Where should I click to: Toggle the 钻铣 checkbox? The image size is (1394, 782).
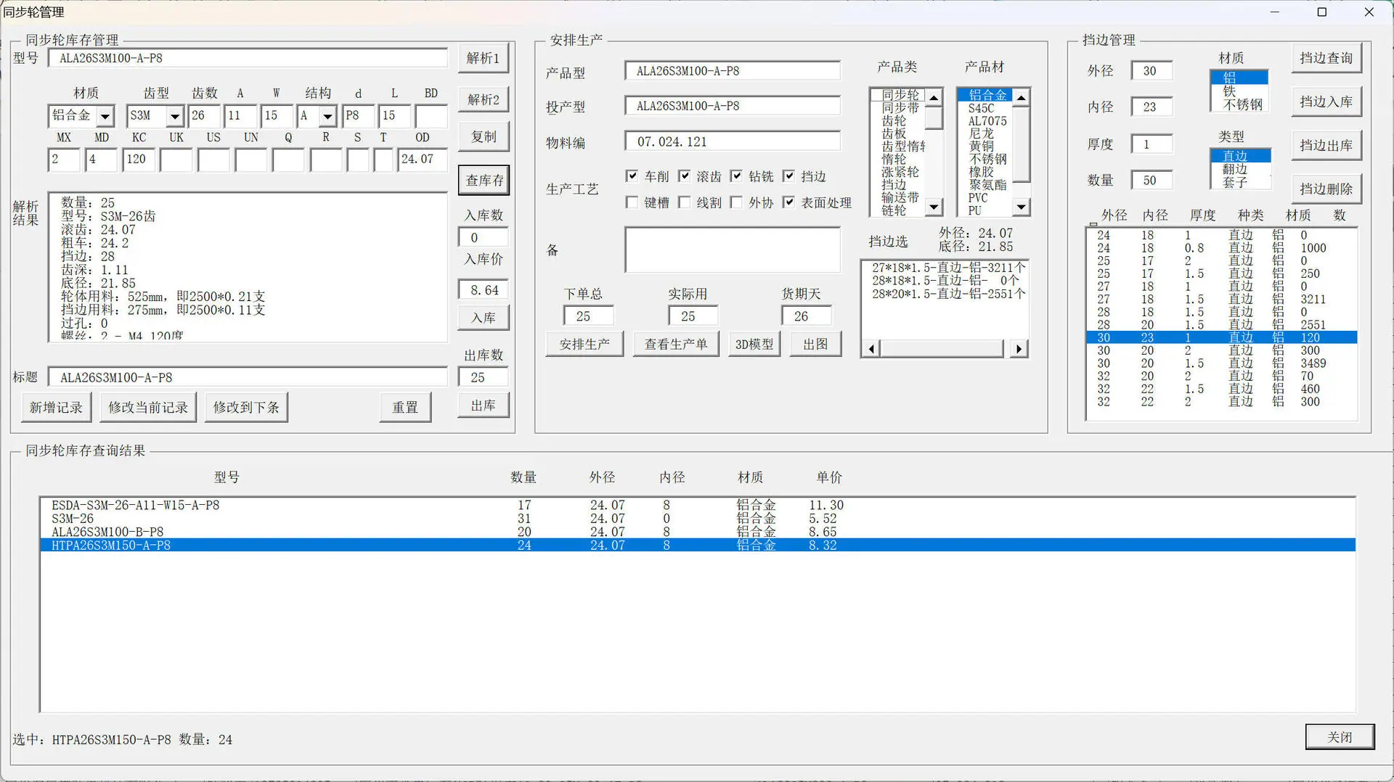[736, 176]
